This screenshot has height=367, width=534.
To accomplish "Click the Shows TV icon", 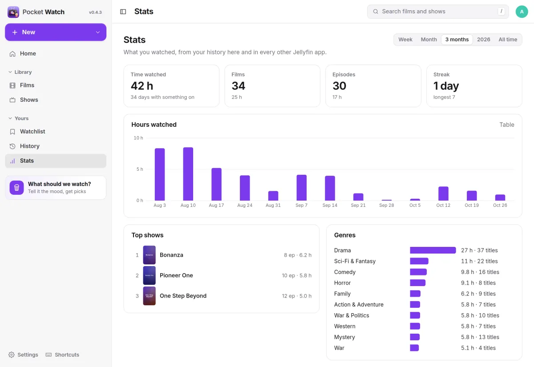I will pyautogui.click(x=12, y=100).
